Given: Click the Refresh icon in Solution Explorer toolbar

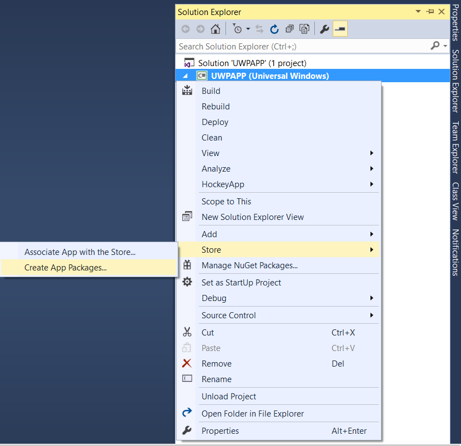Looking at the screenshot, I should pyautogui.click(x=274, y=29).
